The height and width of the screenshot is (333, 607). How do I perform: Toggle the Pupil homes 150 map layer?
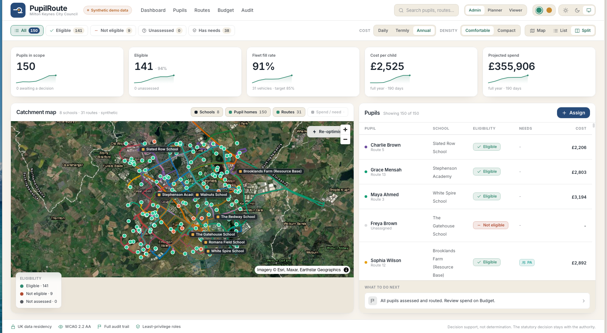point(248,112)
